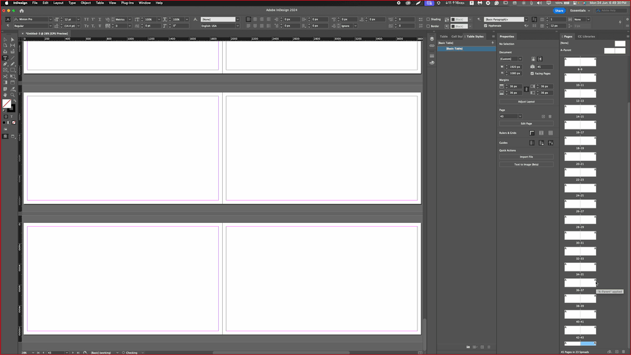Switch to the CC Libraries tab
Image resolution: width=631 pixels, height=355 pixels.
point(586,37)
